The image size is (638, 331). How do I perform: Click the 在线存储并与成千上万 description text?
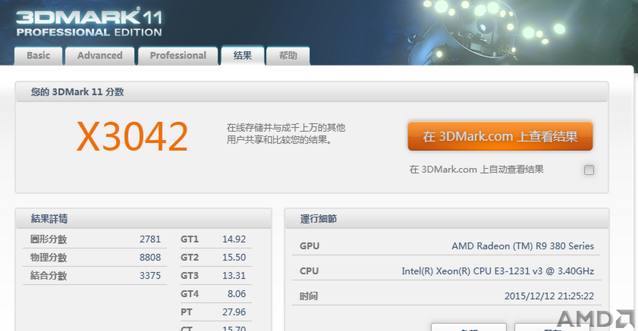286,134
